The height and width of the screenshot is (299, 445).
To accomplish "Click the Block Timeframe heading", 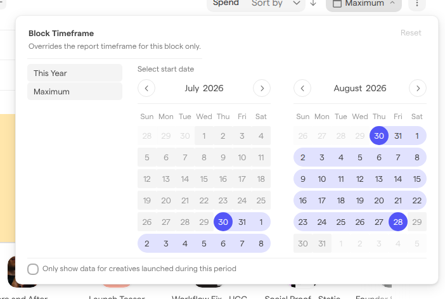I will tap(61, 34).
